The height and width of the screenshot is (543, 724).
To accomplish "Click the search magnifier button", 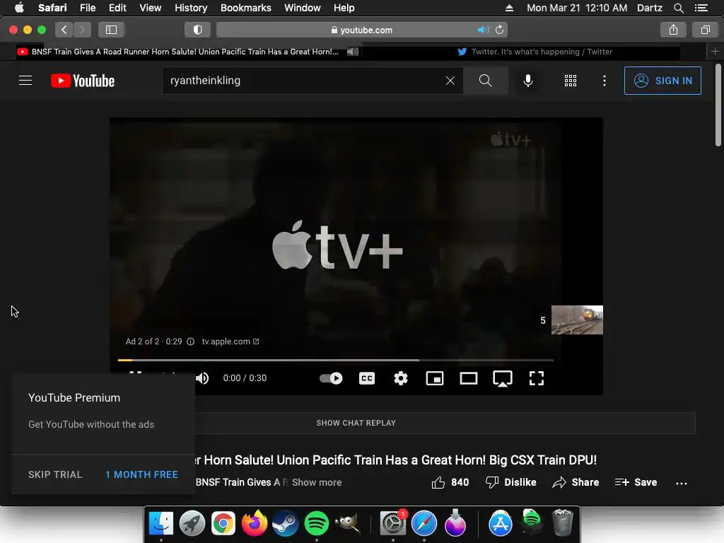I will click(x=485, y=81).
